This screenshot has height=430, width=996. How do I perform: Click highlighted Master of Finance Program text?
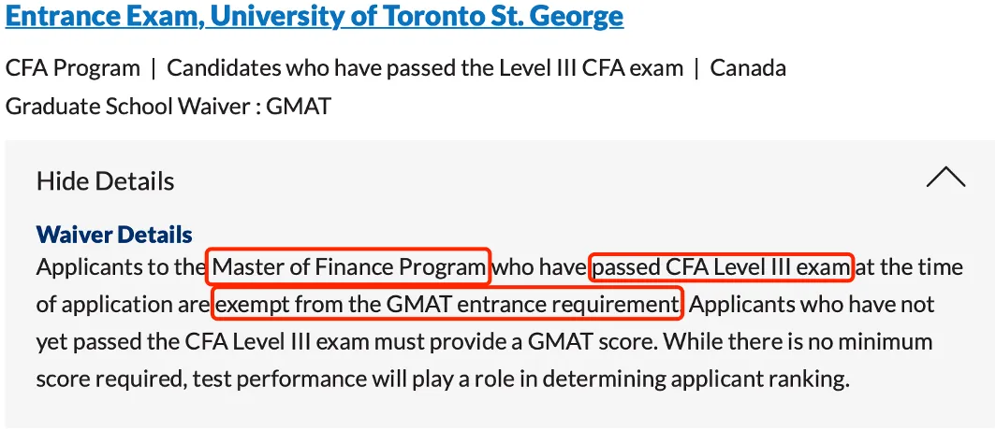point(349,267)
